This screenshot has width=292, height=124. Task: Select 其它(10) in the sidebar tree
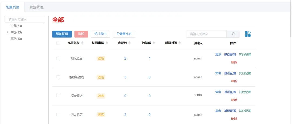[16, 39]
